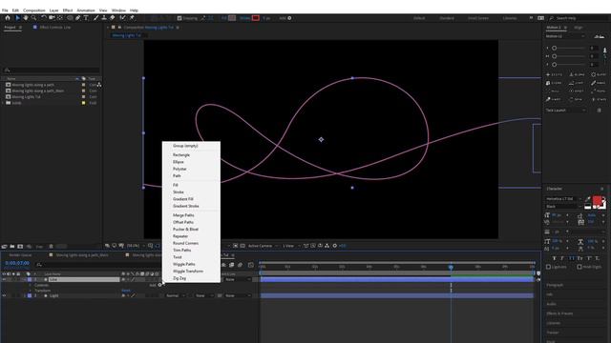Click the eyedropper in Character panel

tap(588, 199)
